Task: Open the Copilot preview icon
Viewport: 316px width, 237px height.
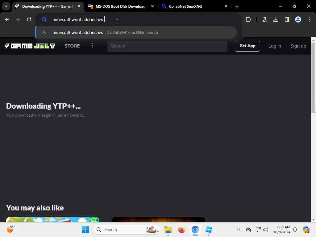Action: (x=306, y=230)
